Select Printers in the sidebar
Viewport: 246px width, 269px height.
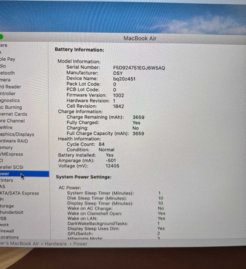click(7, 180)
